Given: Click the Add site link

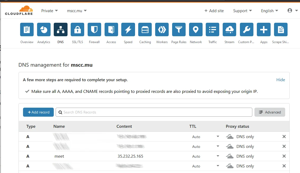Looking at the screenshot, I should pos(214,11).
